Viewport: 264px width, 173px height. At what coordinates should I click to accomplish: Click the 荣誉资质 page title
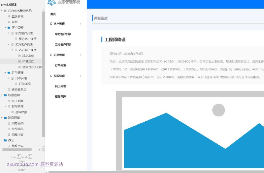click(x=101, y=18)
